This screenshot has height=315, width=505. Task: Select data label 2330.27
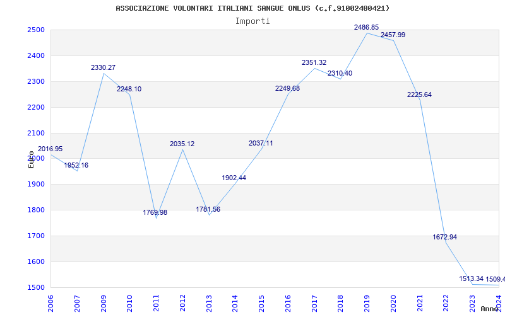[x=103, y=68]
